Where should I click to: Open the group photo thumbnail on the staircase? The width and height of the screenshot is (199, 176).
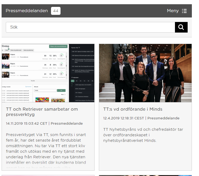click(145, 73)
